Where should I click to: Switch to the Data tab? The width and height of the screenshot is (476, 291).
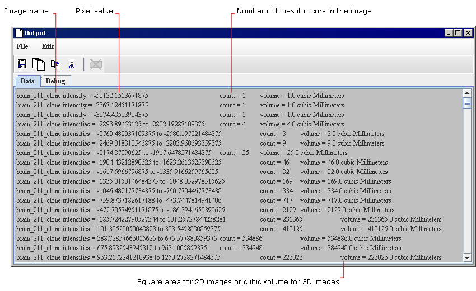(27, 81)
